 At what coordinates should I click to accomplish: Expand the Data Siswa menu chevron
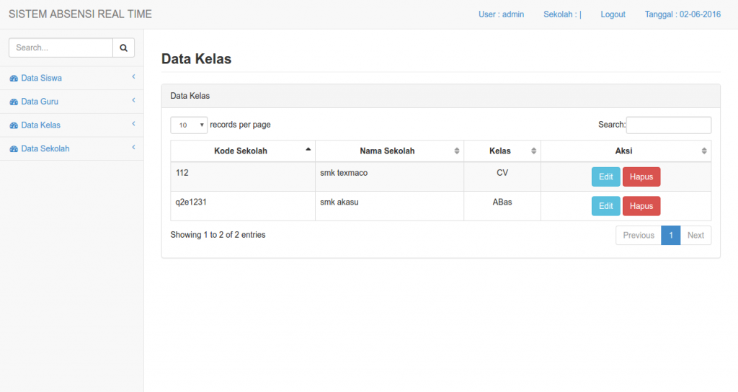pyautogui.click(x=133, y=76)
